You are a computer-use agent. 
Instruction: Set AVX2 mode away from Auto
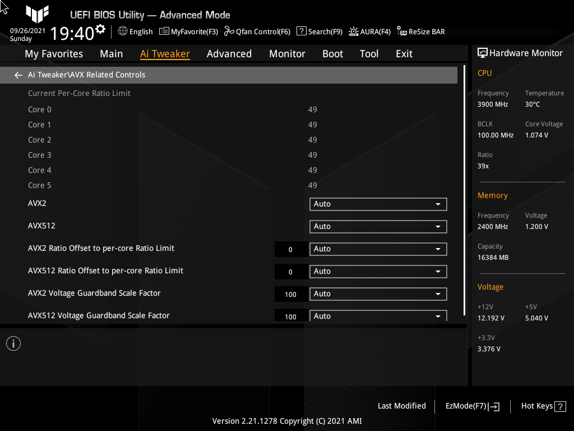click(378, 204)
